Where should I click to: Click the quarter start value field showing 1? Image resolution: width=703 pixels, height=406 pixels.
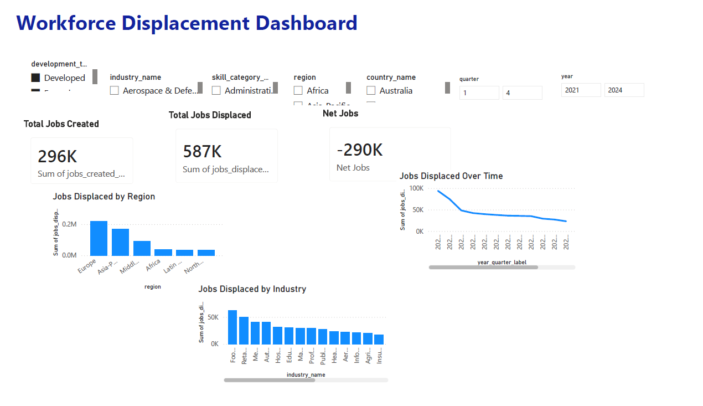pos(479,93)
